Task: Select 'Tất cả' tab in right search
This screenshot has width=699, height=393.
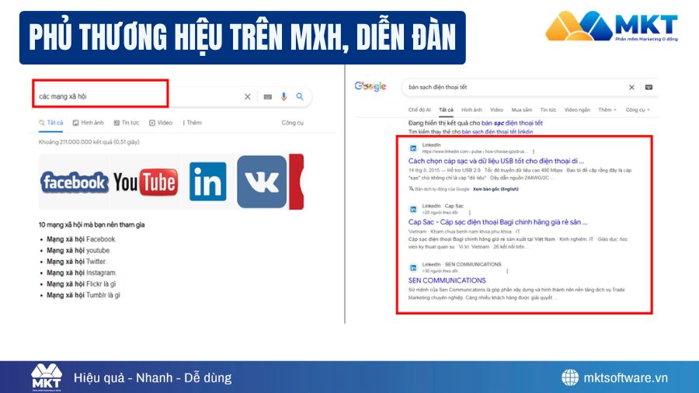Action: click(x=446, y=110)
